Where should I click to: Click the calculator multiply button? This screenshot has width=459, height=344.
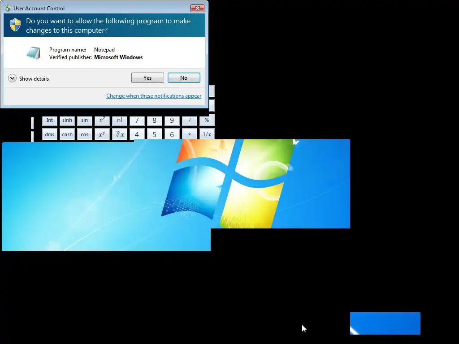[190, 134]
